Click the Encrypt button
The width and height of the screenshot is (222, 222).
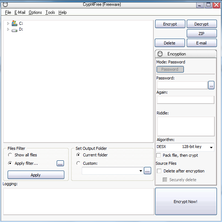click(x=170, y=24)
